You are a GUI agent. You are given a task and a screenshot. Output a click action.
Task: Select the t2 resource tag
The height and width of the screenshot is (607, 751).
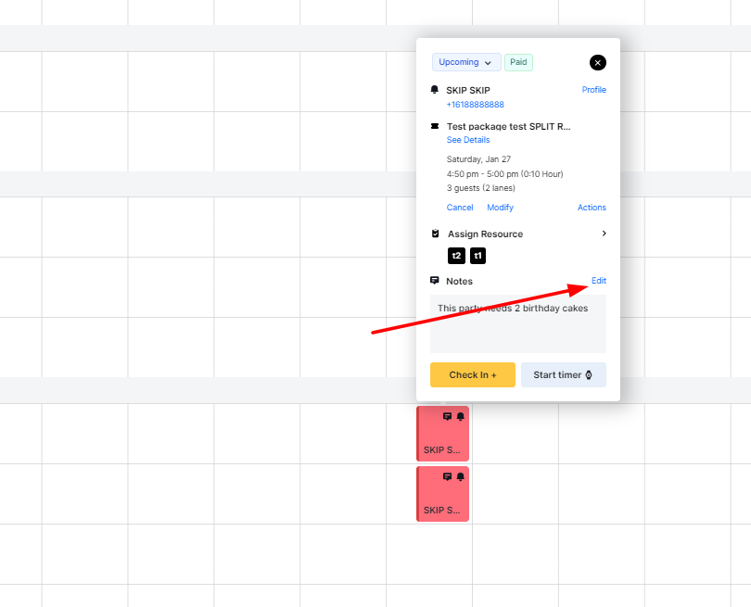click(x=456, y=256)
